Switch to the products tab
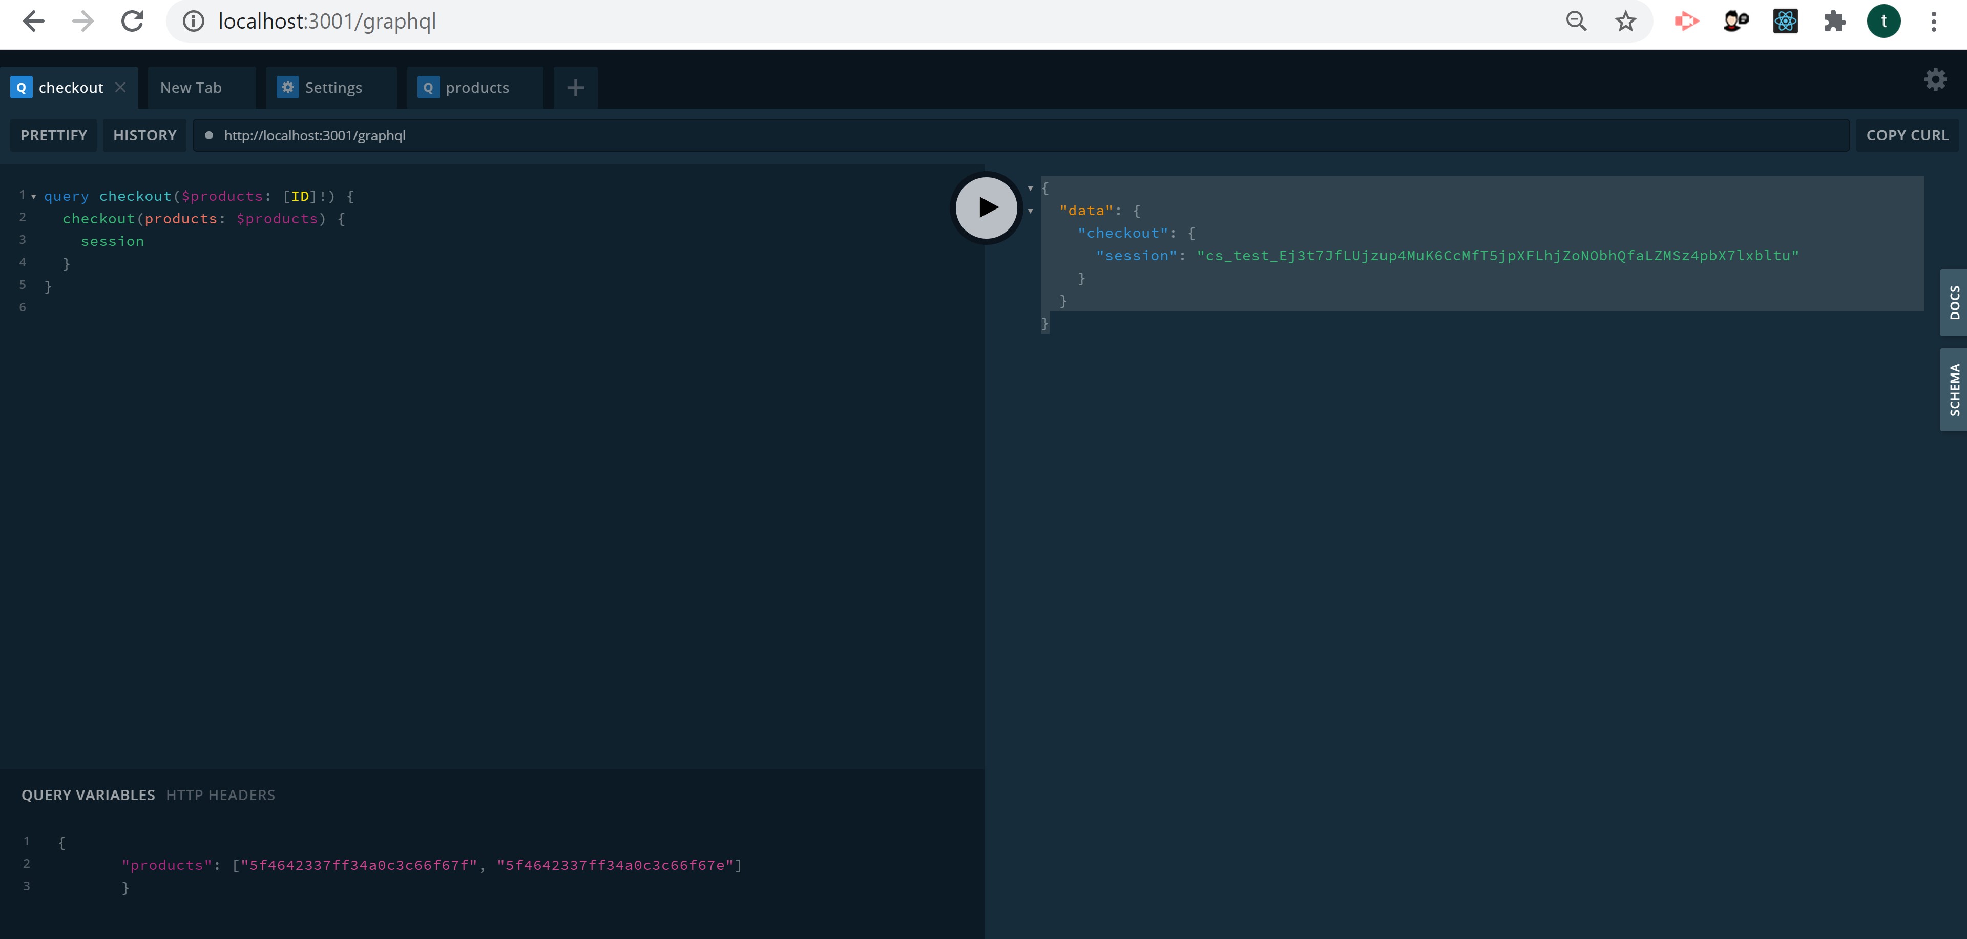Image resolution: width=1967 pixels, height=939 pixels. point(476,88)
